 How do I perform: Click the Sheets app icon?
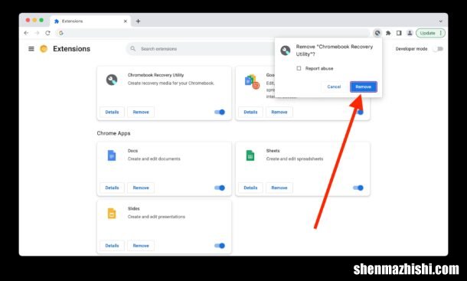[x=250, y=155]
